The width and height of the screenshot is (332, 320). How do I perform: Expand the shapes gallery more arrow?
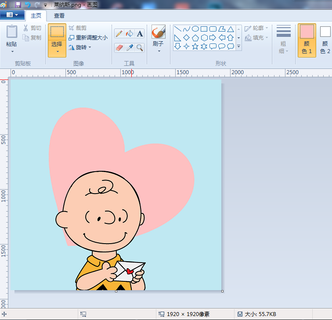tap(239, 46)
